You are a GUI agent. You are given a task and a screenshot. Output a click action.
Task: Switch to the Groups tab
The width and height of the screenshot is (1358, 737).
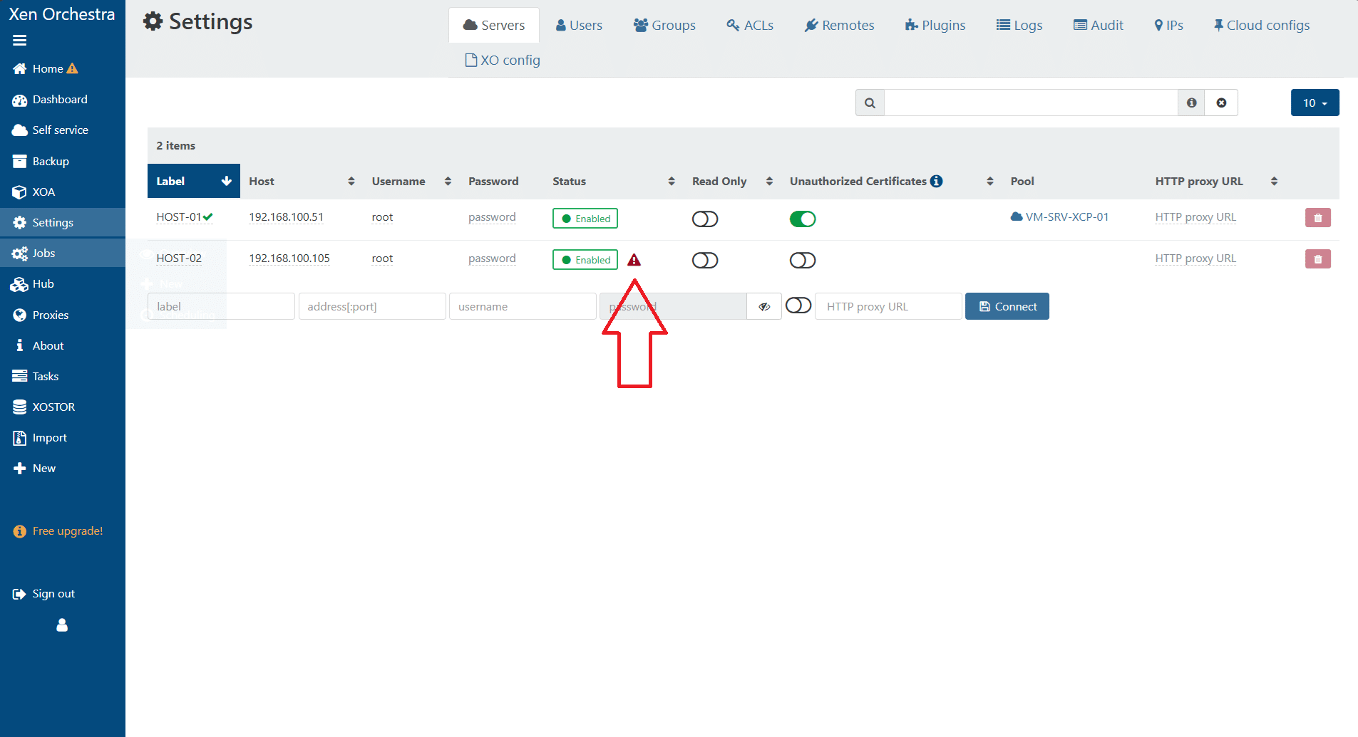click(664, 25)
